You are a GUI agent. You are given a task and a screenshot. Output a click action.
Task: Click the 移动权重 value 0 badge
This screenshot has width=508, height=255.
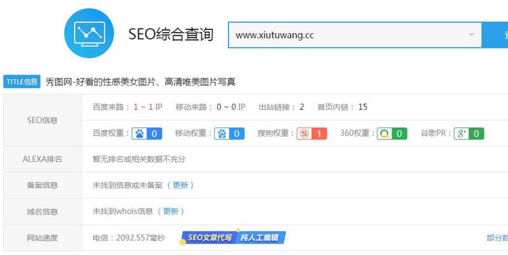tap(237, 134)
